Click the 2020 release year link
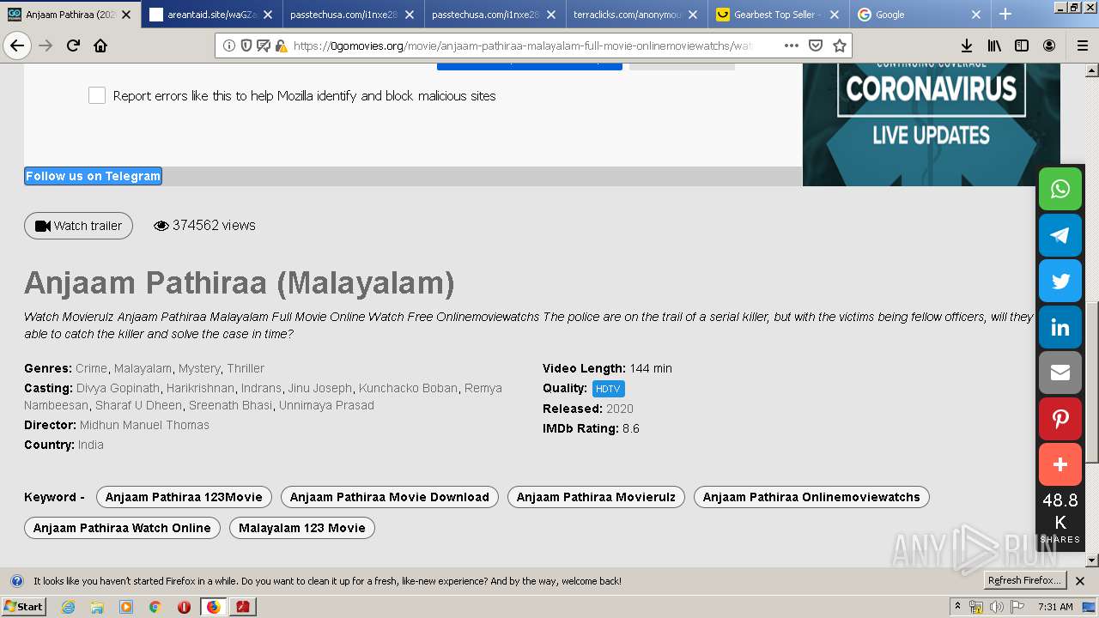The height and width of the screenshot is (618, 1099). coord(620,409)
